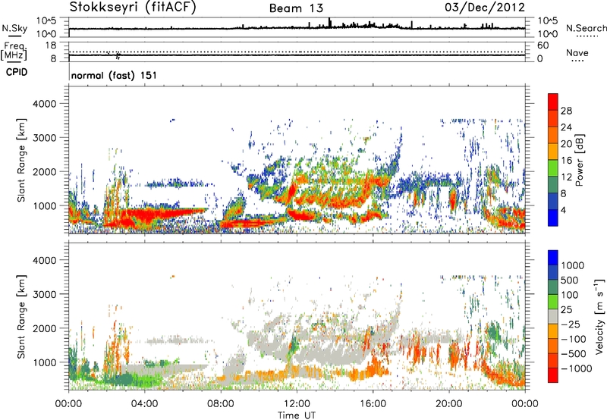Click 'Slant Range [km]' label of power panel
Screen dimensions: 607x420
click(x=21, y=160)
